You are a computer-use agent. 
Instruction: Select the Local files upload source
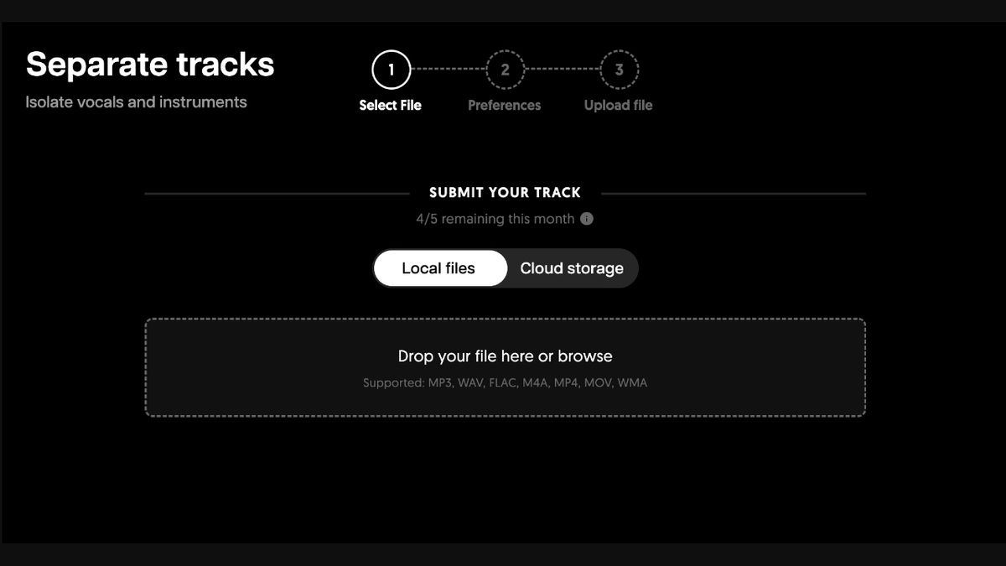(x=440, y=267)
